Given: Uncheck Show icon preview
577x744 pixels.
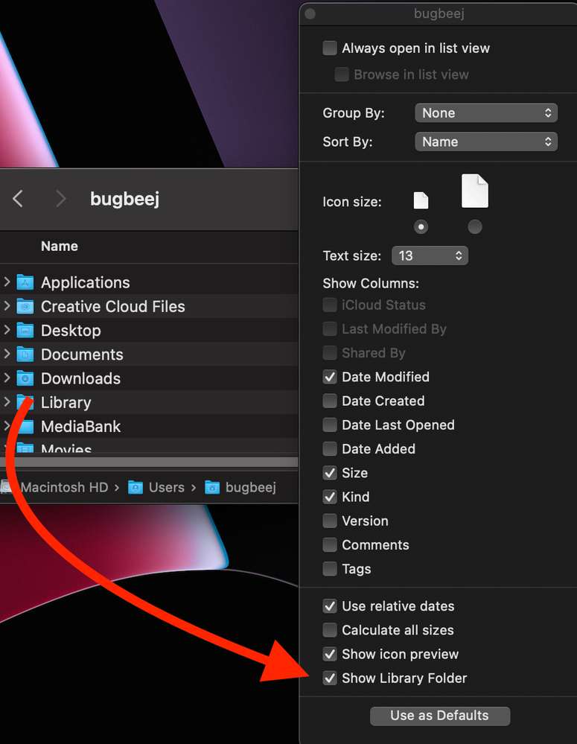Looking at the screenshot, I should pyautogui.click(x=330, y=654).
